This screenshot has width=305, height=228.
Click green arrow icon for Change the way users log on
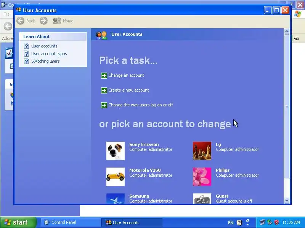coord(104,105)
